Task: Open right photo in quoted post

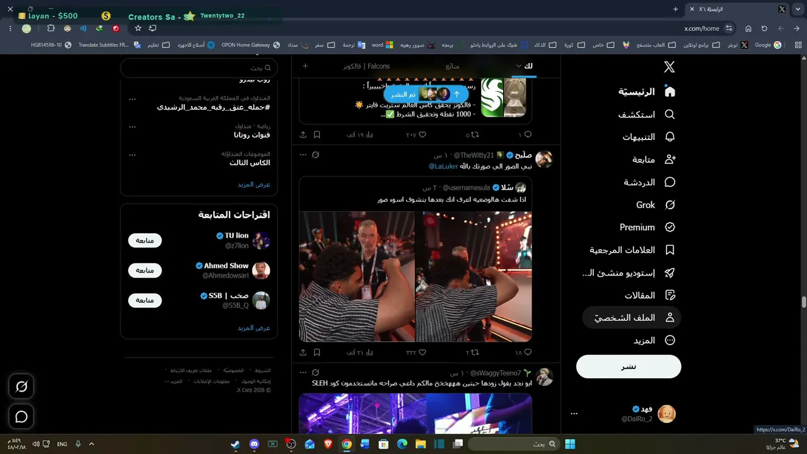Action: click(473, 277)
